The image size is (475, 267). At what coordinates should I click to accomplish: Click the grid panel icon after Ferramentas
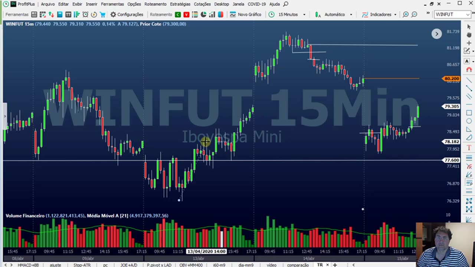pyautogui.click(x=34, y=14)
